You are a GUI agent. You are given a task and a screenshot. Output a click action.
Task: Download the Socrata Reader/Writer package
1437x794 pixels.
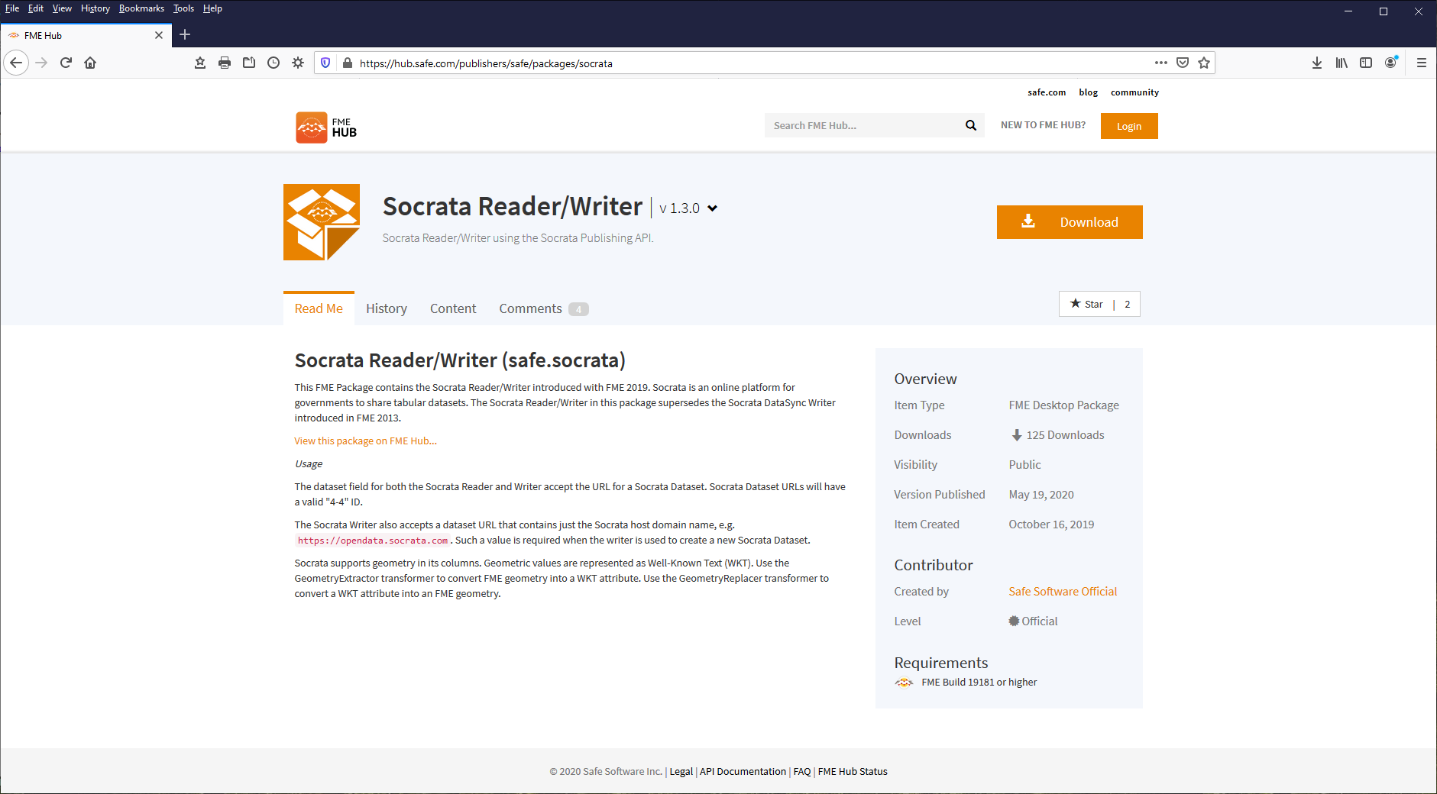tap(1070, 222)
